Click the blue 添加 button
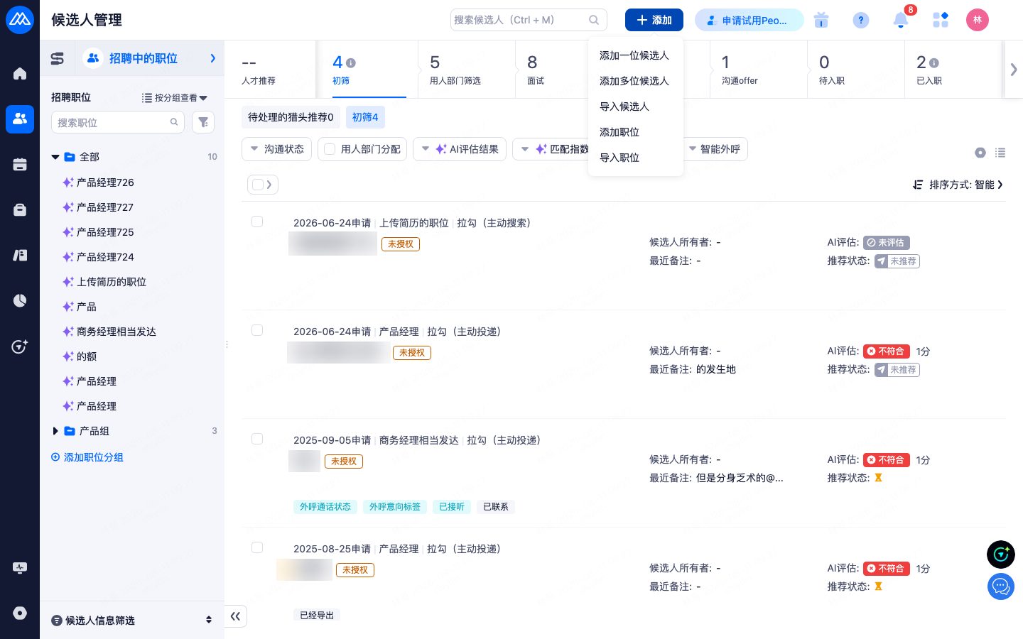Image resolution: width=1023 pixels, height=639 pixels. tap(654, 20)
